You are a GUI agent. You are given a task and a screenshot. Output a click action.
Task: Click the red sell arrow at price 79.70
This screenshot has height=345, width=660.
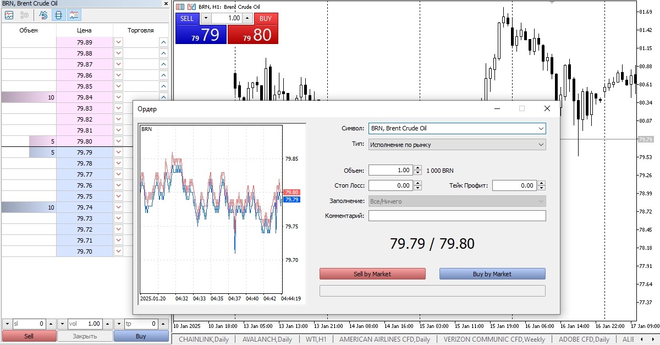pyautogui.click(x=118, y=251)
